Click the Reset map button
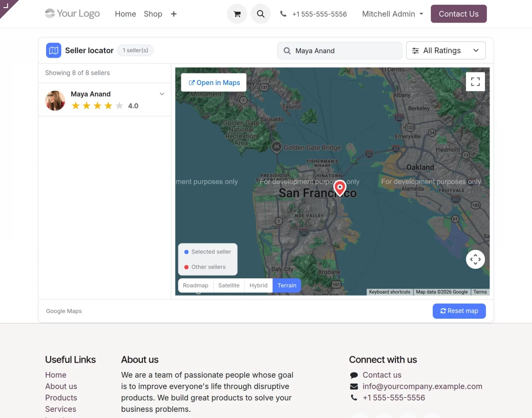532x418 pixels. click(459, 311)
